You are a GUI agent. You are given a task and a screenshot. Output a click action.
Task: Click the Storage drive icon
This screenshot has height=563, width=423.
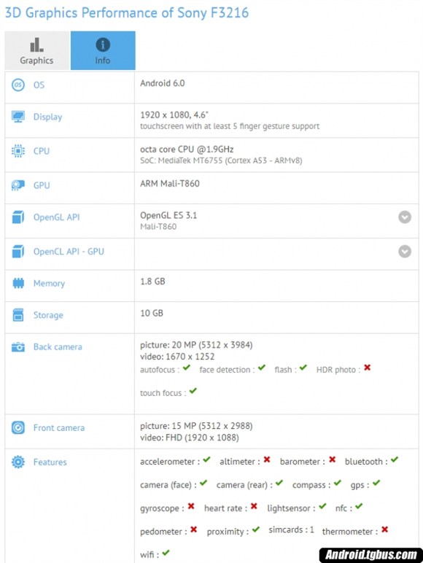(18, 315)
